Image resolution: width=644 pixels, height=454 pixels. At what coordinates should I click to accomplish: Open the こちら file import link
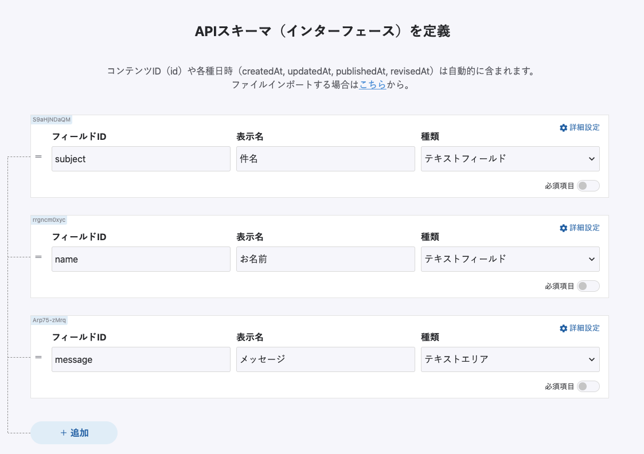tap(372, 85)
